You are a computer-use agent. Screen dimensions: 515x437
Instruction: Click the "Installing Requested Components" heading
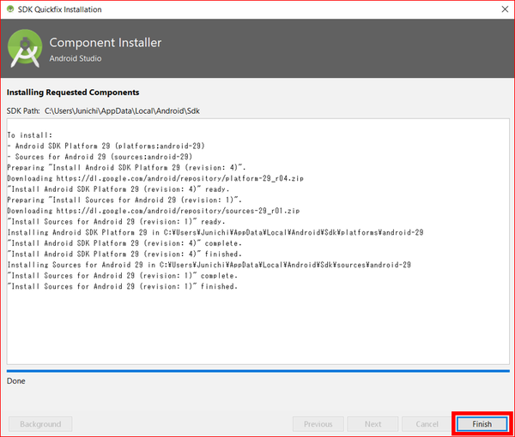pos(73,93)
